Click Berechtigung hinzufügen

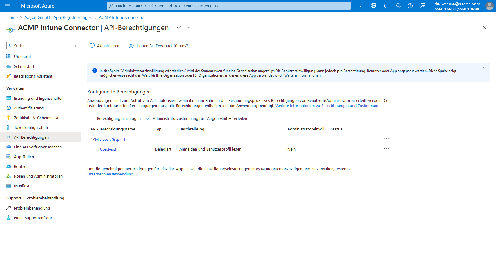click(x=115, y=118)
